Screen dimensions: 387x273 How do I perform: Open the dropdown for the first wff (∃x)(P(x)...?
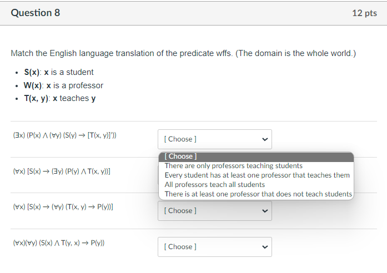(x=215, y=139)
